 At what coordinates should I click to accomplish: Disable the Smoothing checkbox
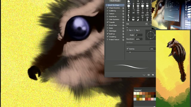(x=107, y=37)
